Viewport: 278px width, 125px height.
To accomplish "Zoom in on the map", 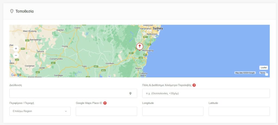I will 16,49.
